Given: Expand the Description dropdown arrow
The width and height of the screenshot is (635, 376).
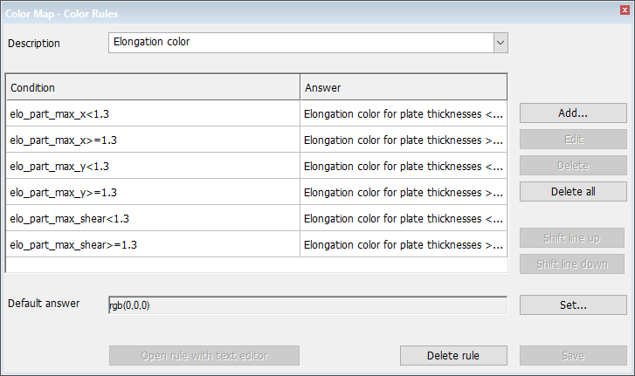Looking at the screenshot, I should click(500, 42).
